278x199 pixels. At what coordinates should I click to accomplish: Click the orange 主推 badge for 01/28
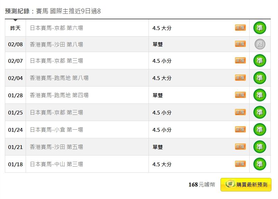click(240, 95)
